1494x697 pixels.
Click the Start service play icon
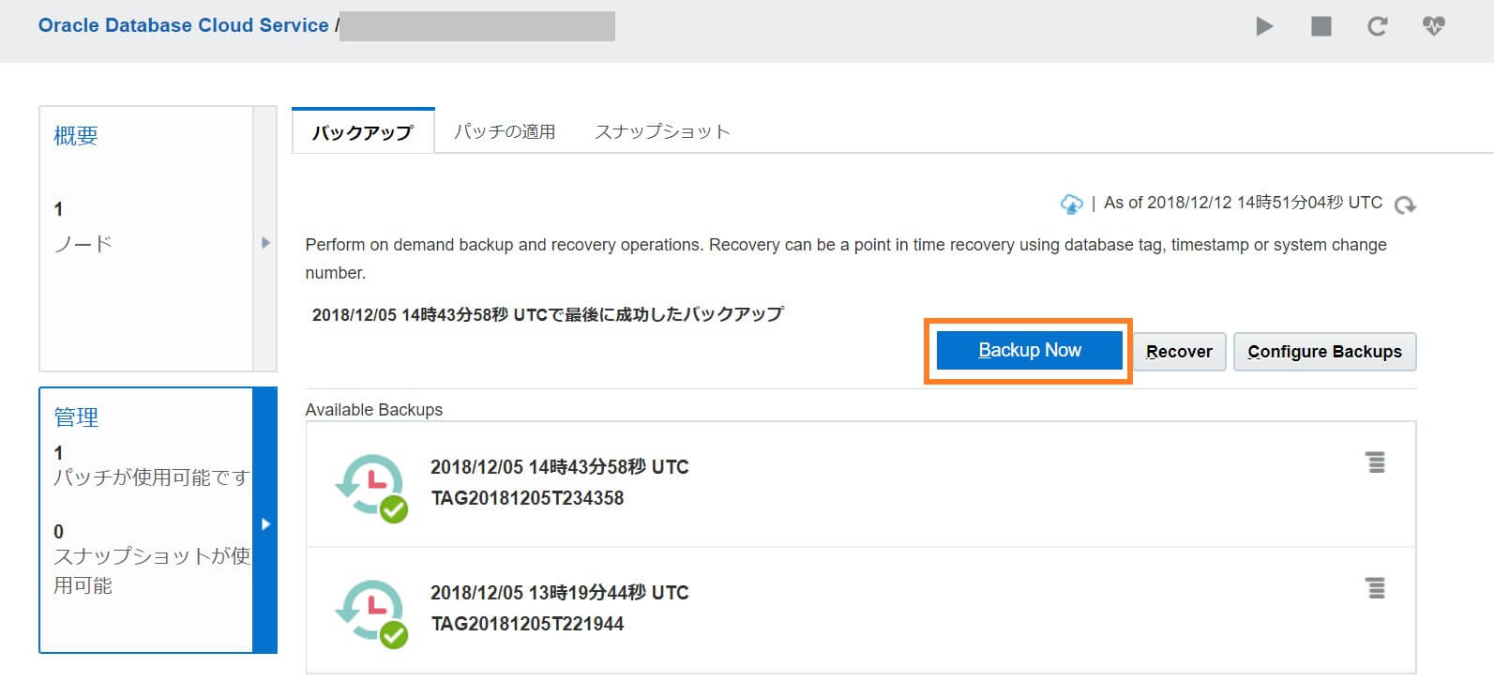pyautogui.click(x=1264, y=26)
